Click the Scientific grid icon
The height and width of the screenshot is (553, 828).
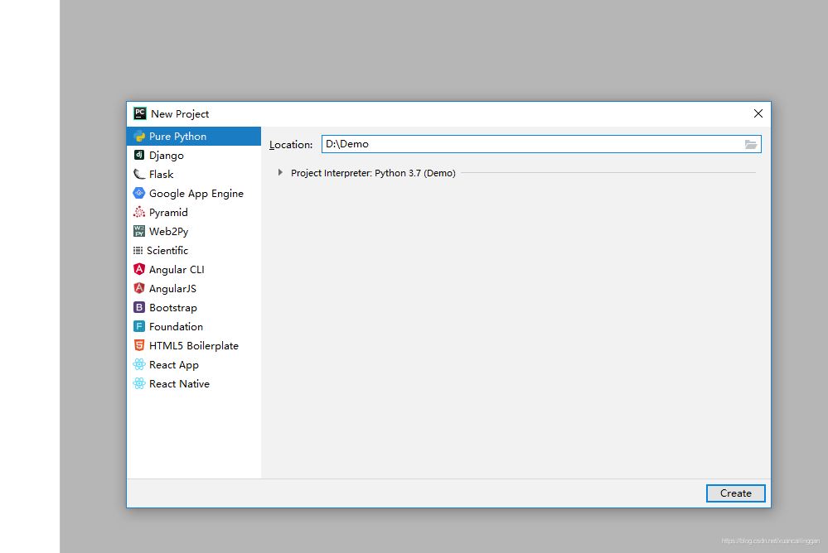tap(138, 250)
